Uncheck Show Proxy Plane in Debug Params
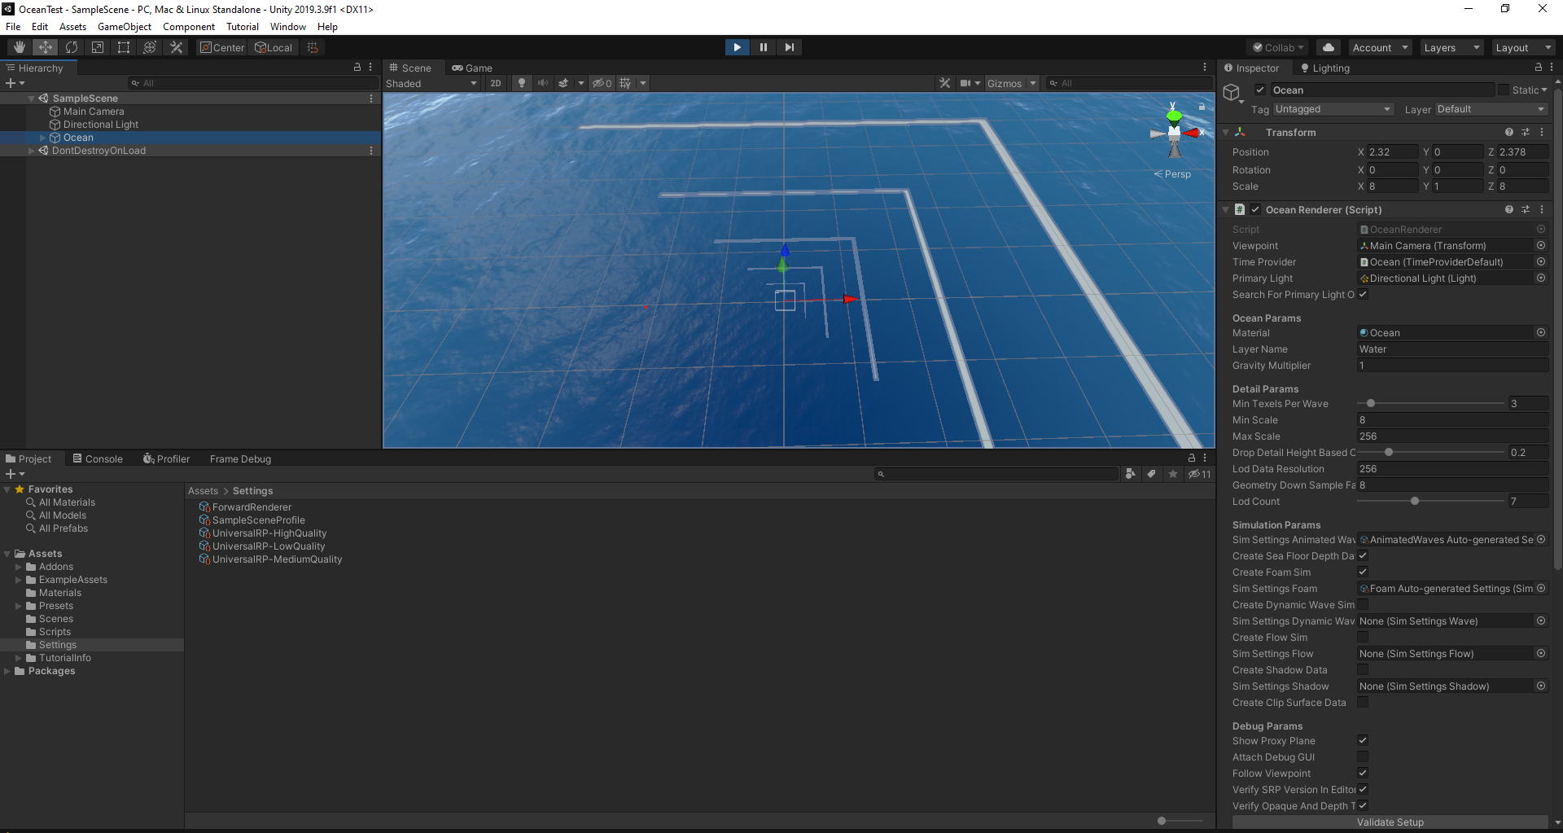The height and width of the screenshot is (833, 1563). tap(1363, 740)
